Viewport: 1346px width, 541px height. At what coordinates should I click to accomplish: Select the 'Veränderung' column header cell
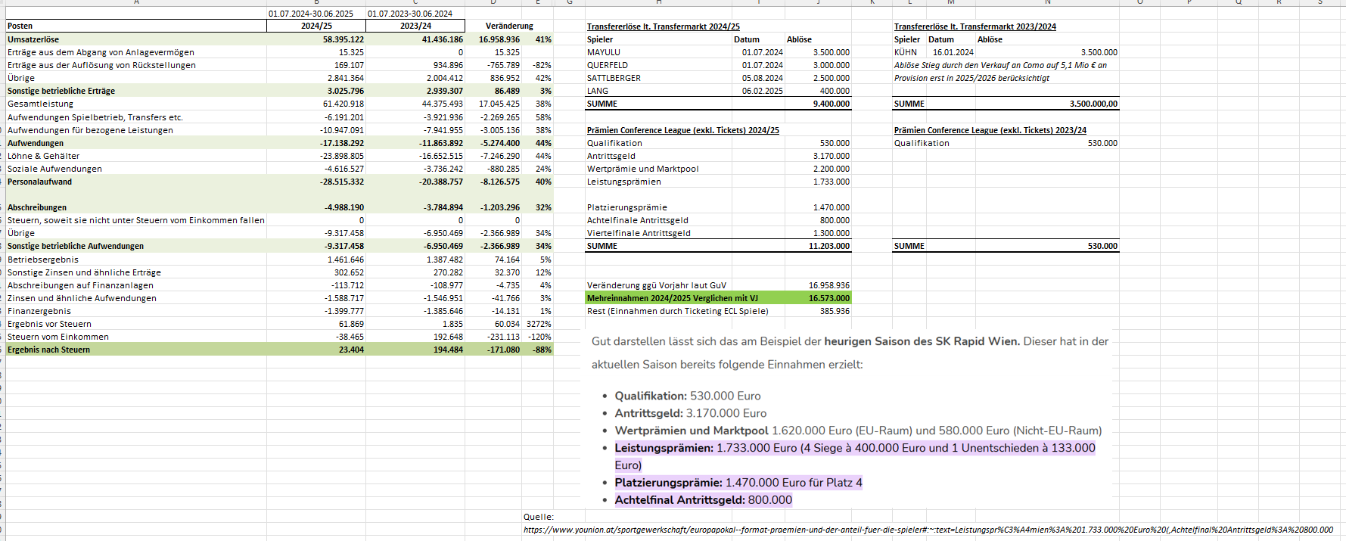point(509,26)
